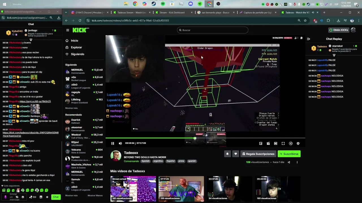Open the shop icon in popout chat
The width and height of the screenshot is (362, 203).
tap(41, 197)
